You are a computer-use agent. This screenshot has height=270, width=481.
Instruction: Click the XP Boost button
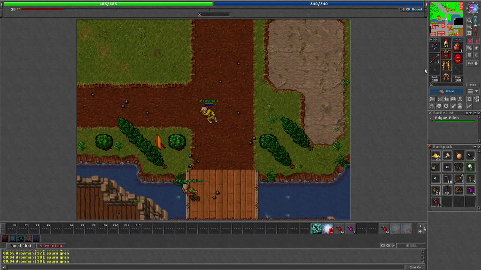(x=412, y=9)
